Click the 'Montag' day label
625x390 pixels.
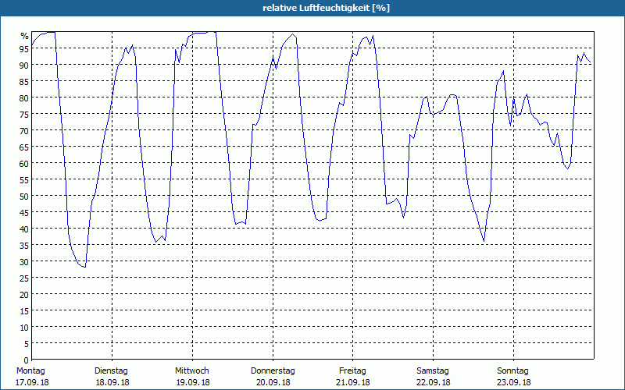tap(30, 371)
